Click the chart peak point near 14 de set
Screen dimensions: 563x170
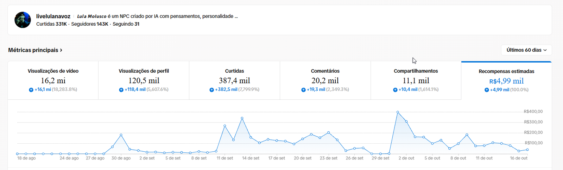[242, 118]
